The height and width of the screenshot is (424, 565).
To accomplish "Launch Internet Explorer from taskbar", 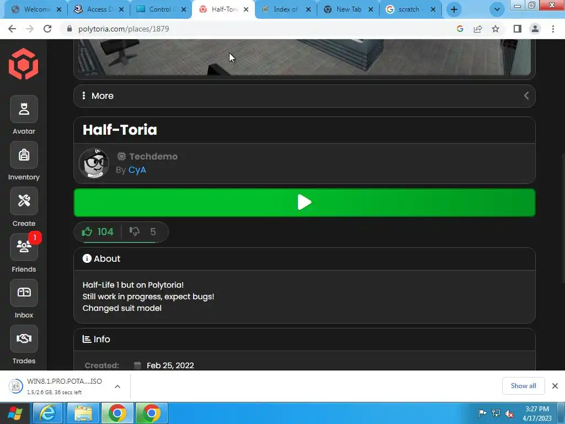I will (48, 413).
